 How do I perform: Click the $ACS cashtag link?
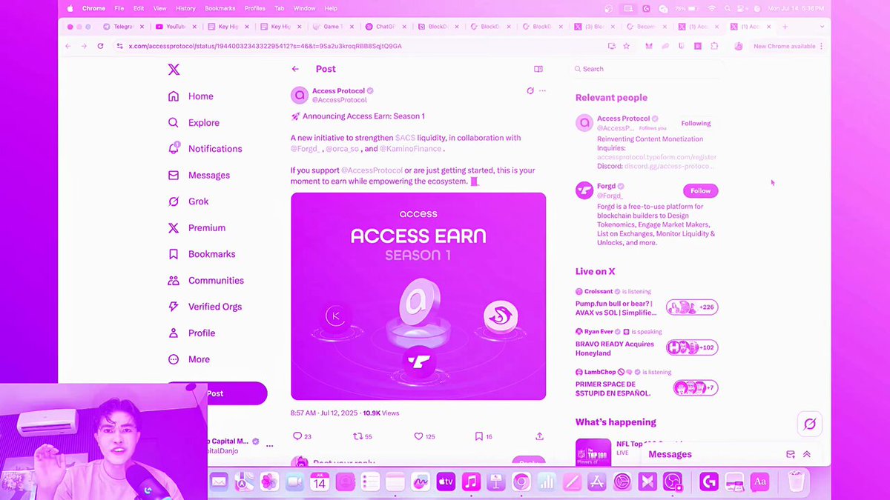(x=405, y=138)
